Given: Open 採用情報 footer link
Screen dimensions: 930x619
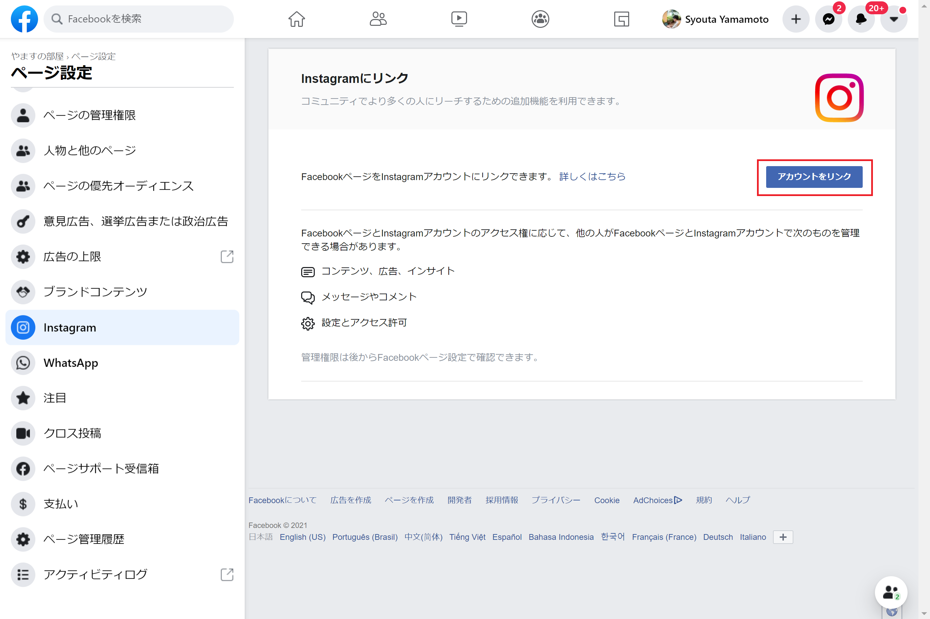Looking at the screenshot, I should (501, 500).
